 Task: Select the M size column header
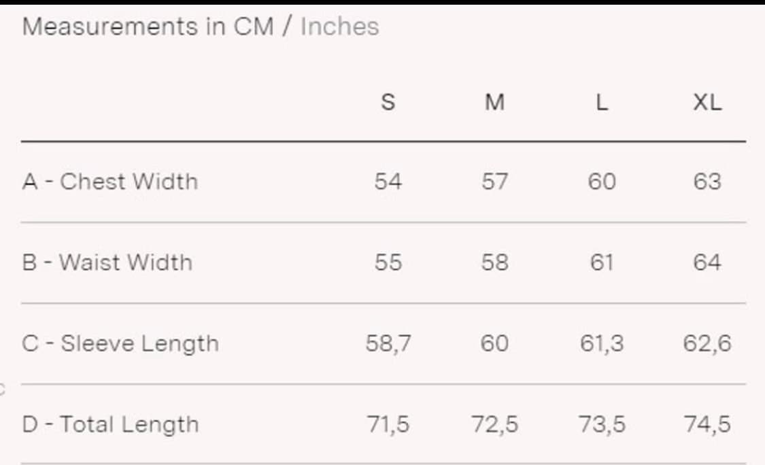pyautogui.click(x=494, y=102)
